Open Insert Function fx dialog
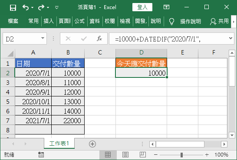 [x=99, y=38]
